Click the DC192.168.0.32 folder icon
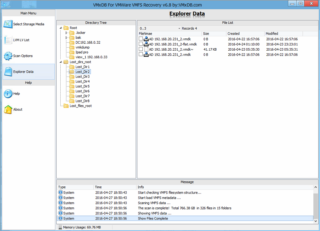 click(72, 42)
